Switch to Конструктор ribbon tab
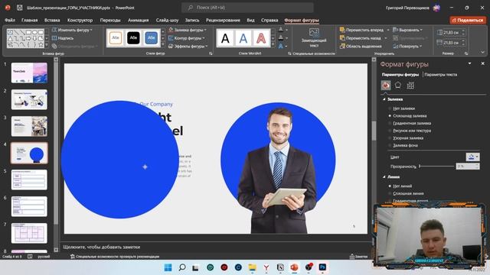The image size is (490, 275). click(x=80, y=20)
